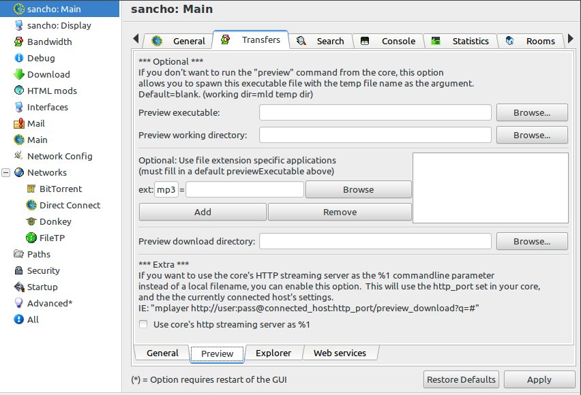Click the Mail icon in sidebar
The height and width of the screenshot is (395, 581).
(19, 123)
